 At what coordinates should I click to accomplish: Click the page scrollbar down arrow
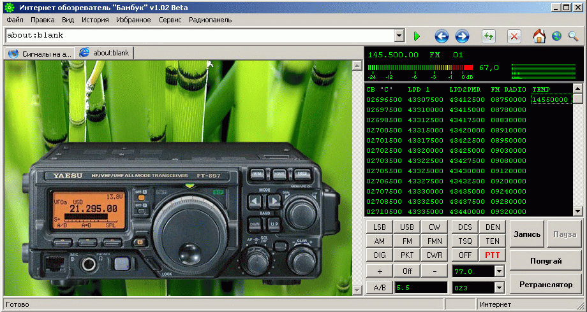[x=357, y=290]
